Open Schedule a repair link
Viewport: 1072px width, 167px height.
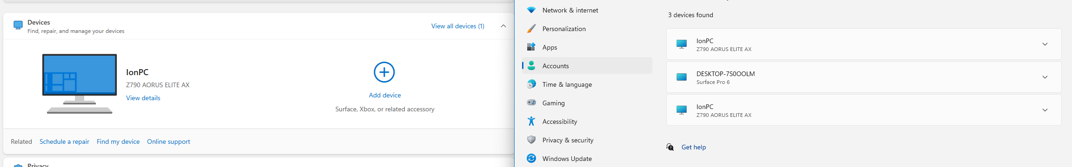64,141
